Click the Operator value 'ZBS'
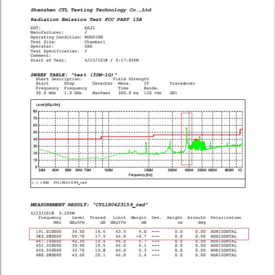The width and height of the screenshot is (275, 275). point(88,46)
